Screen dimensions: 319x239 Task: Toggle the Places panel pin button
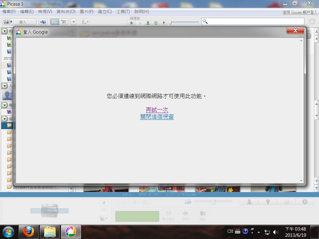[268, 202]
